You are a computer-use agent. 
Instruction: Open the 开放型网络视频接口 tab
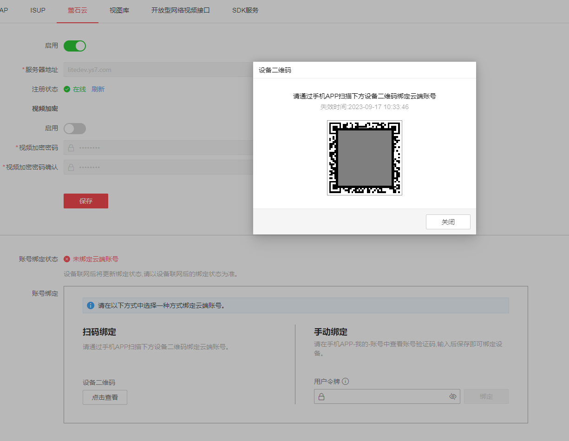coord(181,10)
